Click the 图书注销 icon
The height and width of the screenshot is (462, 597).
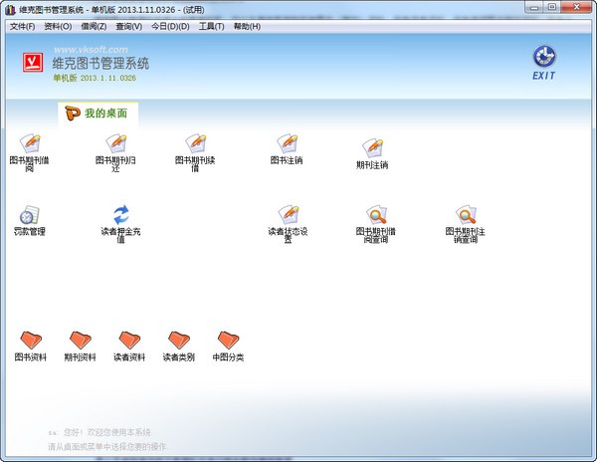[288, 142]
